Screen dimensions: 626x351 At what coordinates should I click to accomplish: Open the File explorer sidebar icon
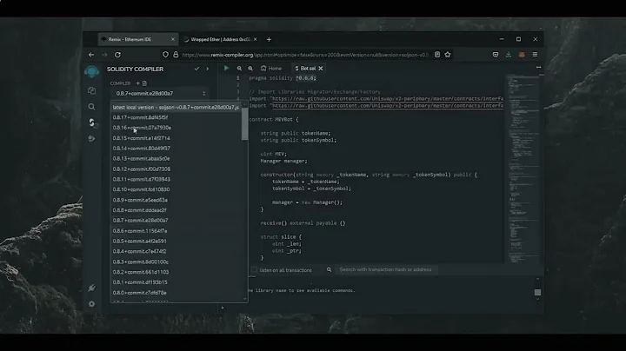tap(91, 90)
